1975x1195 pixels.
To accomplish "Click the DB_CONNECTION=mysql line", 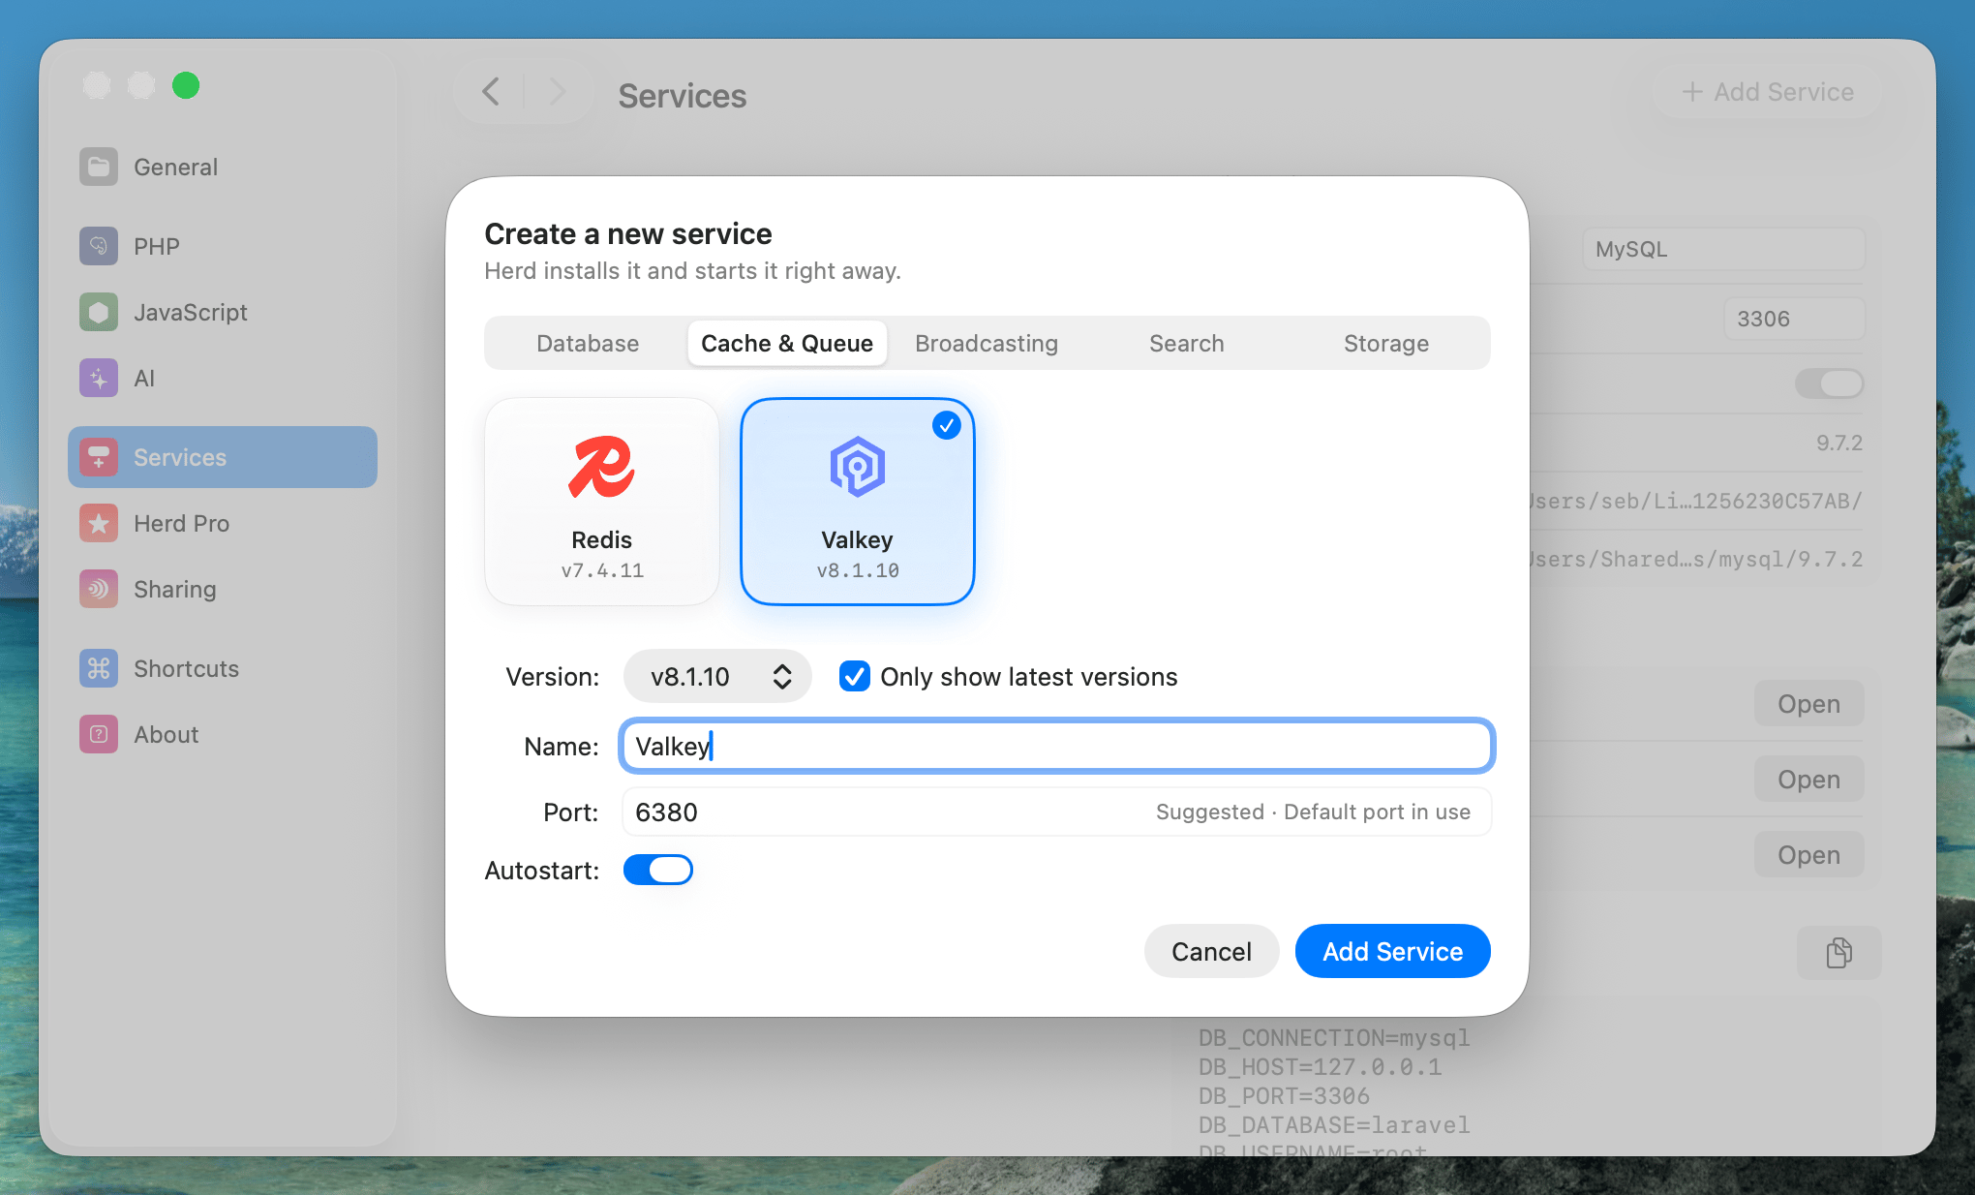I will 1334,1038.
